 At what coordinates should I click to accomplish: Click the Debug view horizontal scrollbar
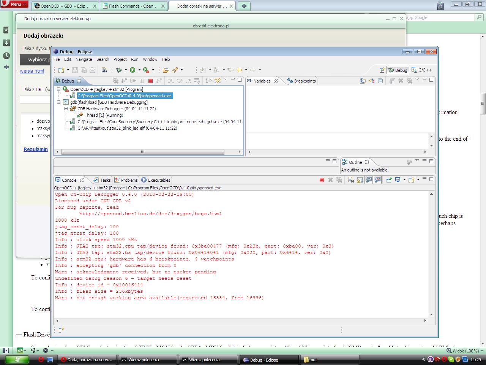(x=143, y=152)
